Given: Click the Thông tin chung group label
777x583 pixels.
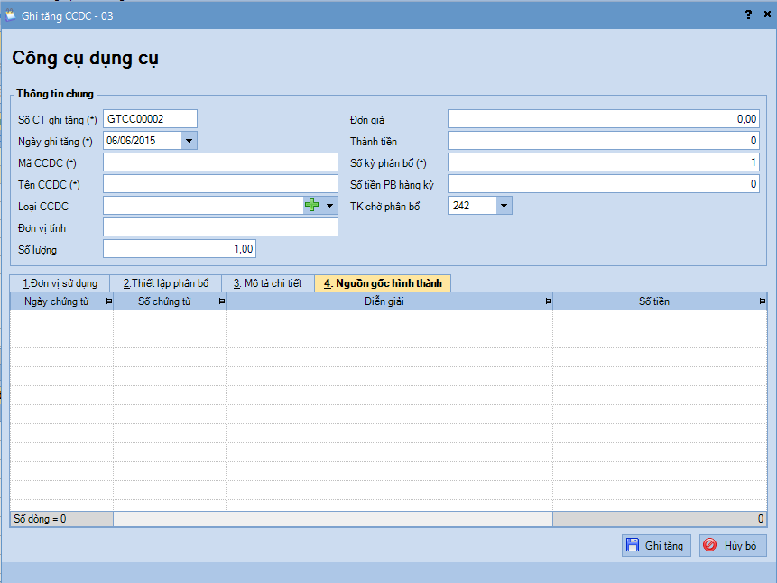Looking at the screenshot, I should 54,94.
